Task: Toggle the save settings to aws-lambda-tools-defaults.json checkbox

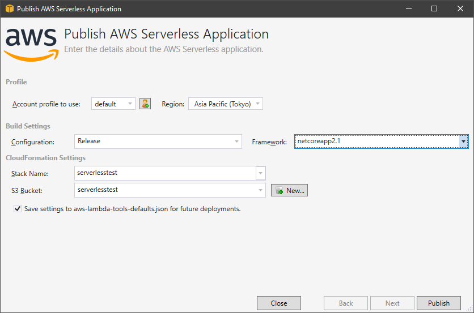Action: pos(18,208)
